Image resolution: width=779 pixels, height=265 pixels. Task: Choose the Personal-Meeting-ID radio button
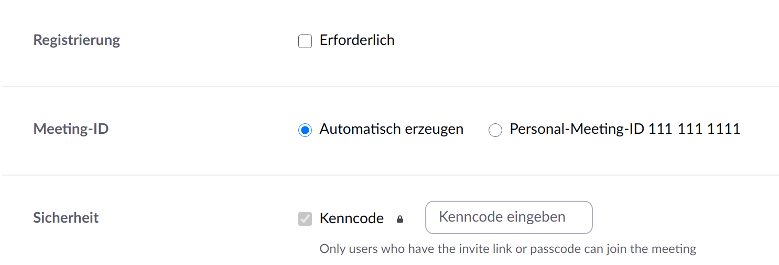[x=495, y=130]
